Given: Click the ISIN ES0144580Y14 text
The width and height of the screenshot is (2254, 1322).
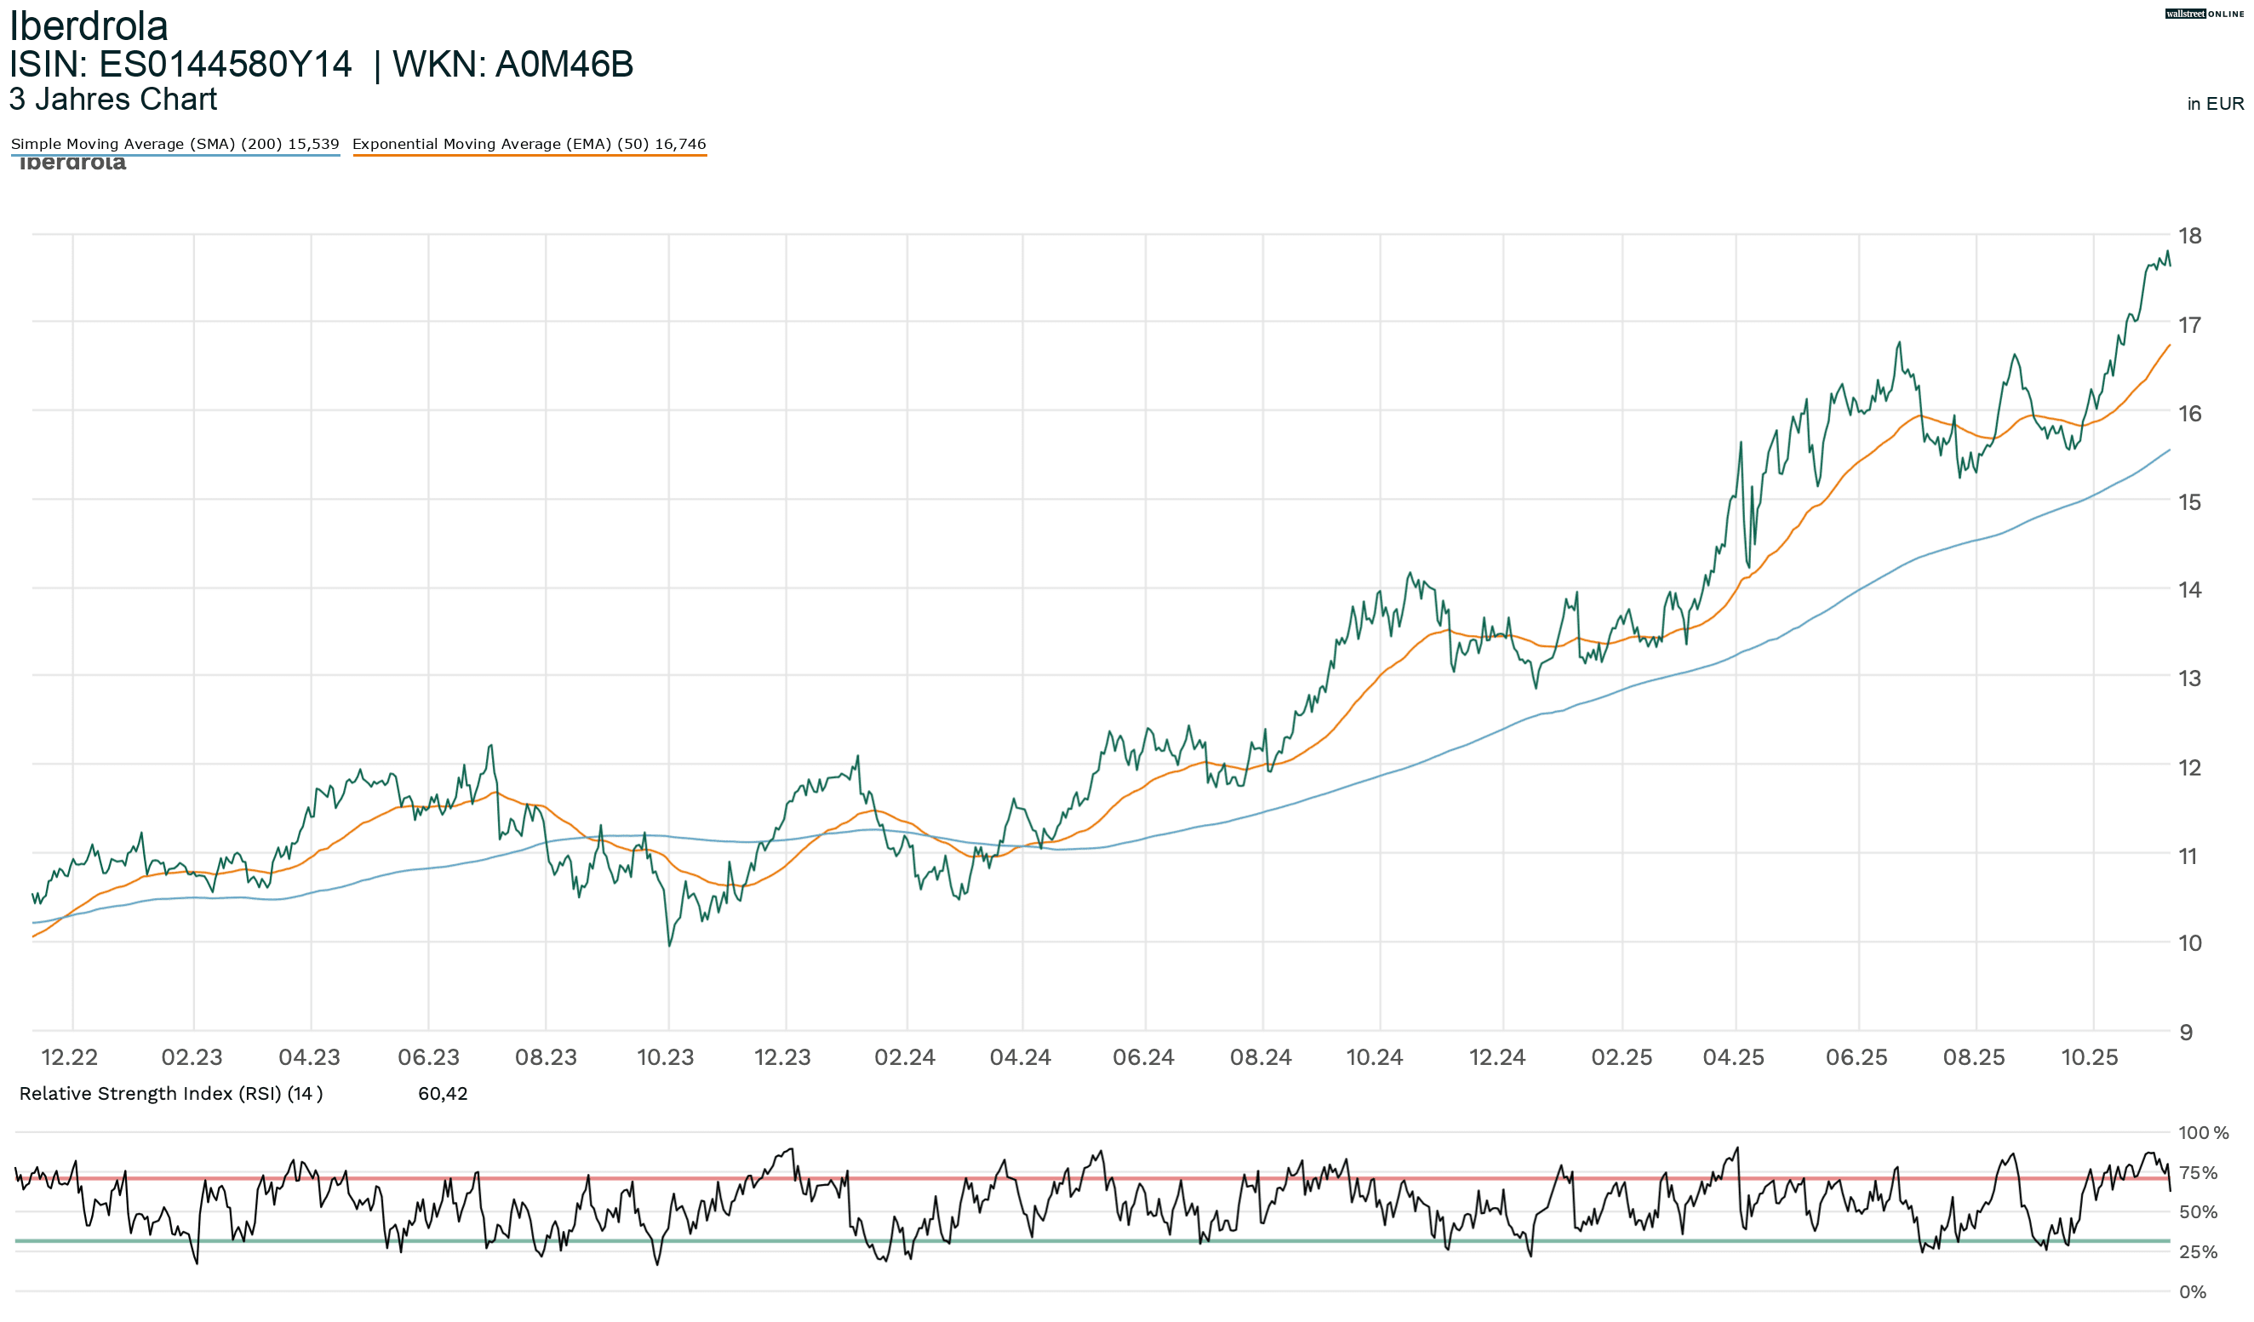Looking at the screenshot, I should [x=180, y=65].
